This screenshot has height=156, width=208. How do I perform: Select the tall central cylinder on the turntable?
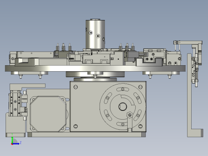tap(95, 34)
